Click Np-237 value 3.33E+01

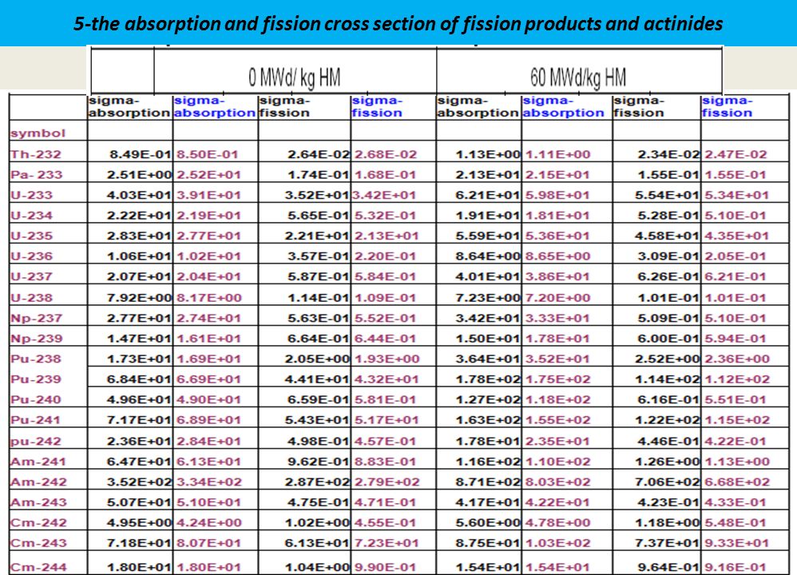557,319
